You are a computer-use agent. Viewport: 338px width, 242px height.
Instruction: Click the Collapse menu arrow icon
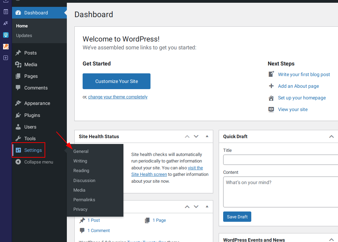pyautogui.click(x=18, y=162)
